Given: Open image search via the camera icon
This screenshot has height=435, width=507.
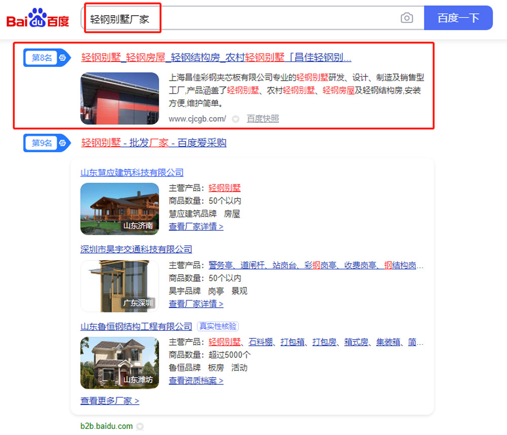Looking at the screenshot, I should coord(406,18).
